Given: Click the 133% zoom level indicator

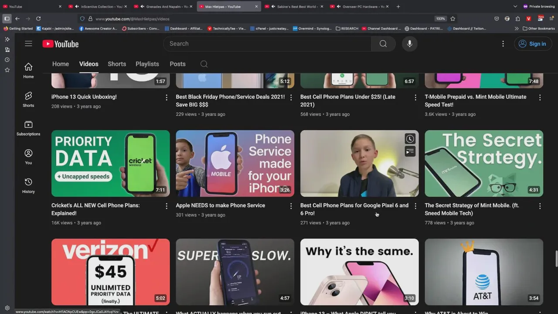Looking at the screenshot, I should click(x=440, y=19).
